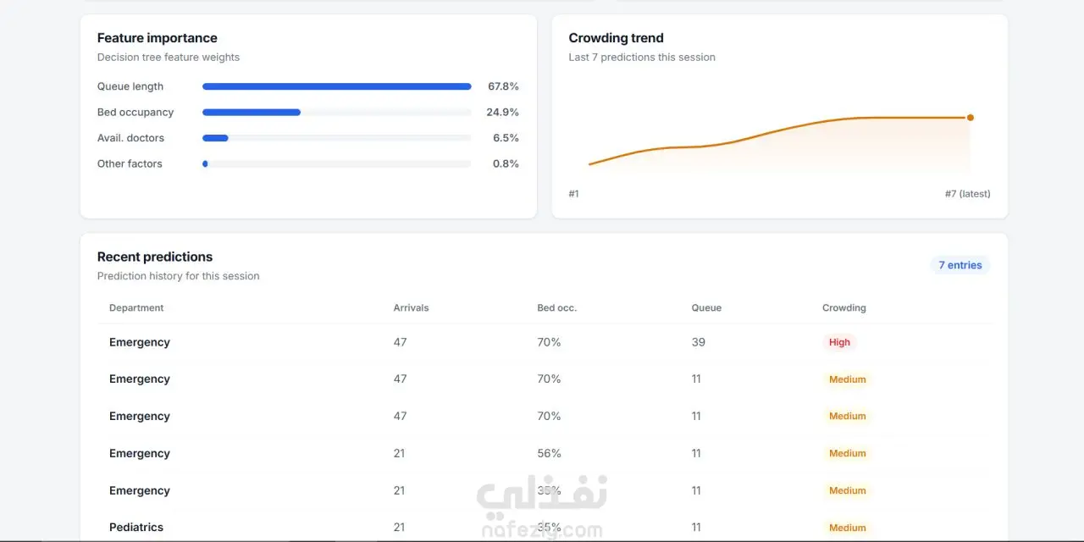Click the 67.8% queue length value

pyautogui.click(x=503, y=86)
